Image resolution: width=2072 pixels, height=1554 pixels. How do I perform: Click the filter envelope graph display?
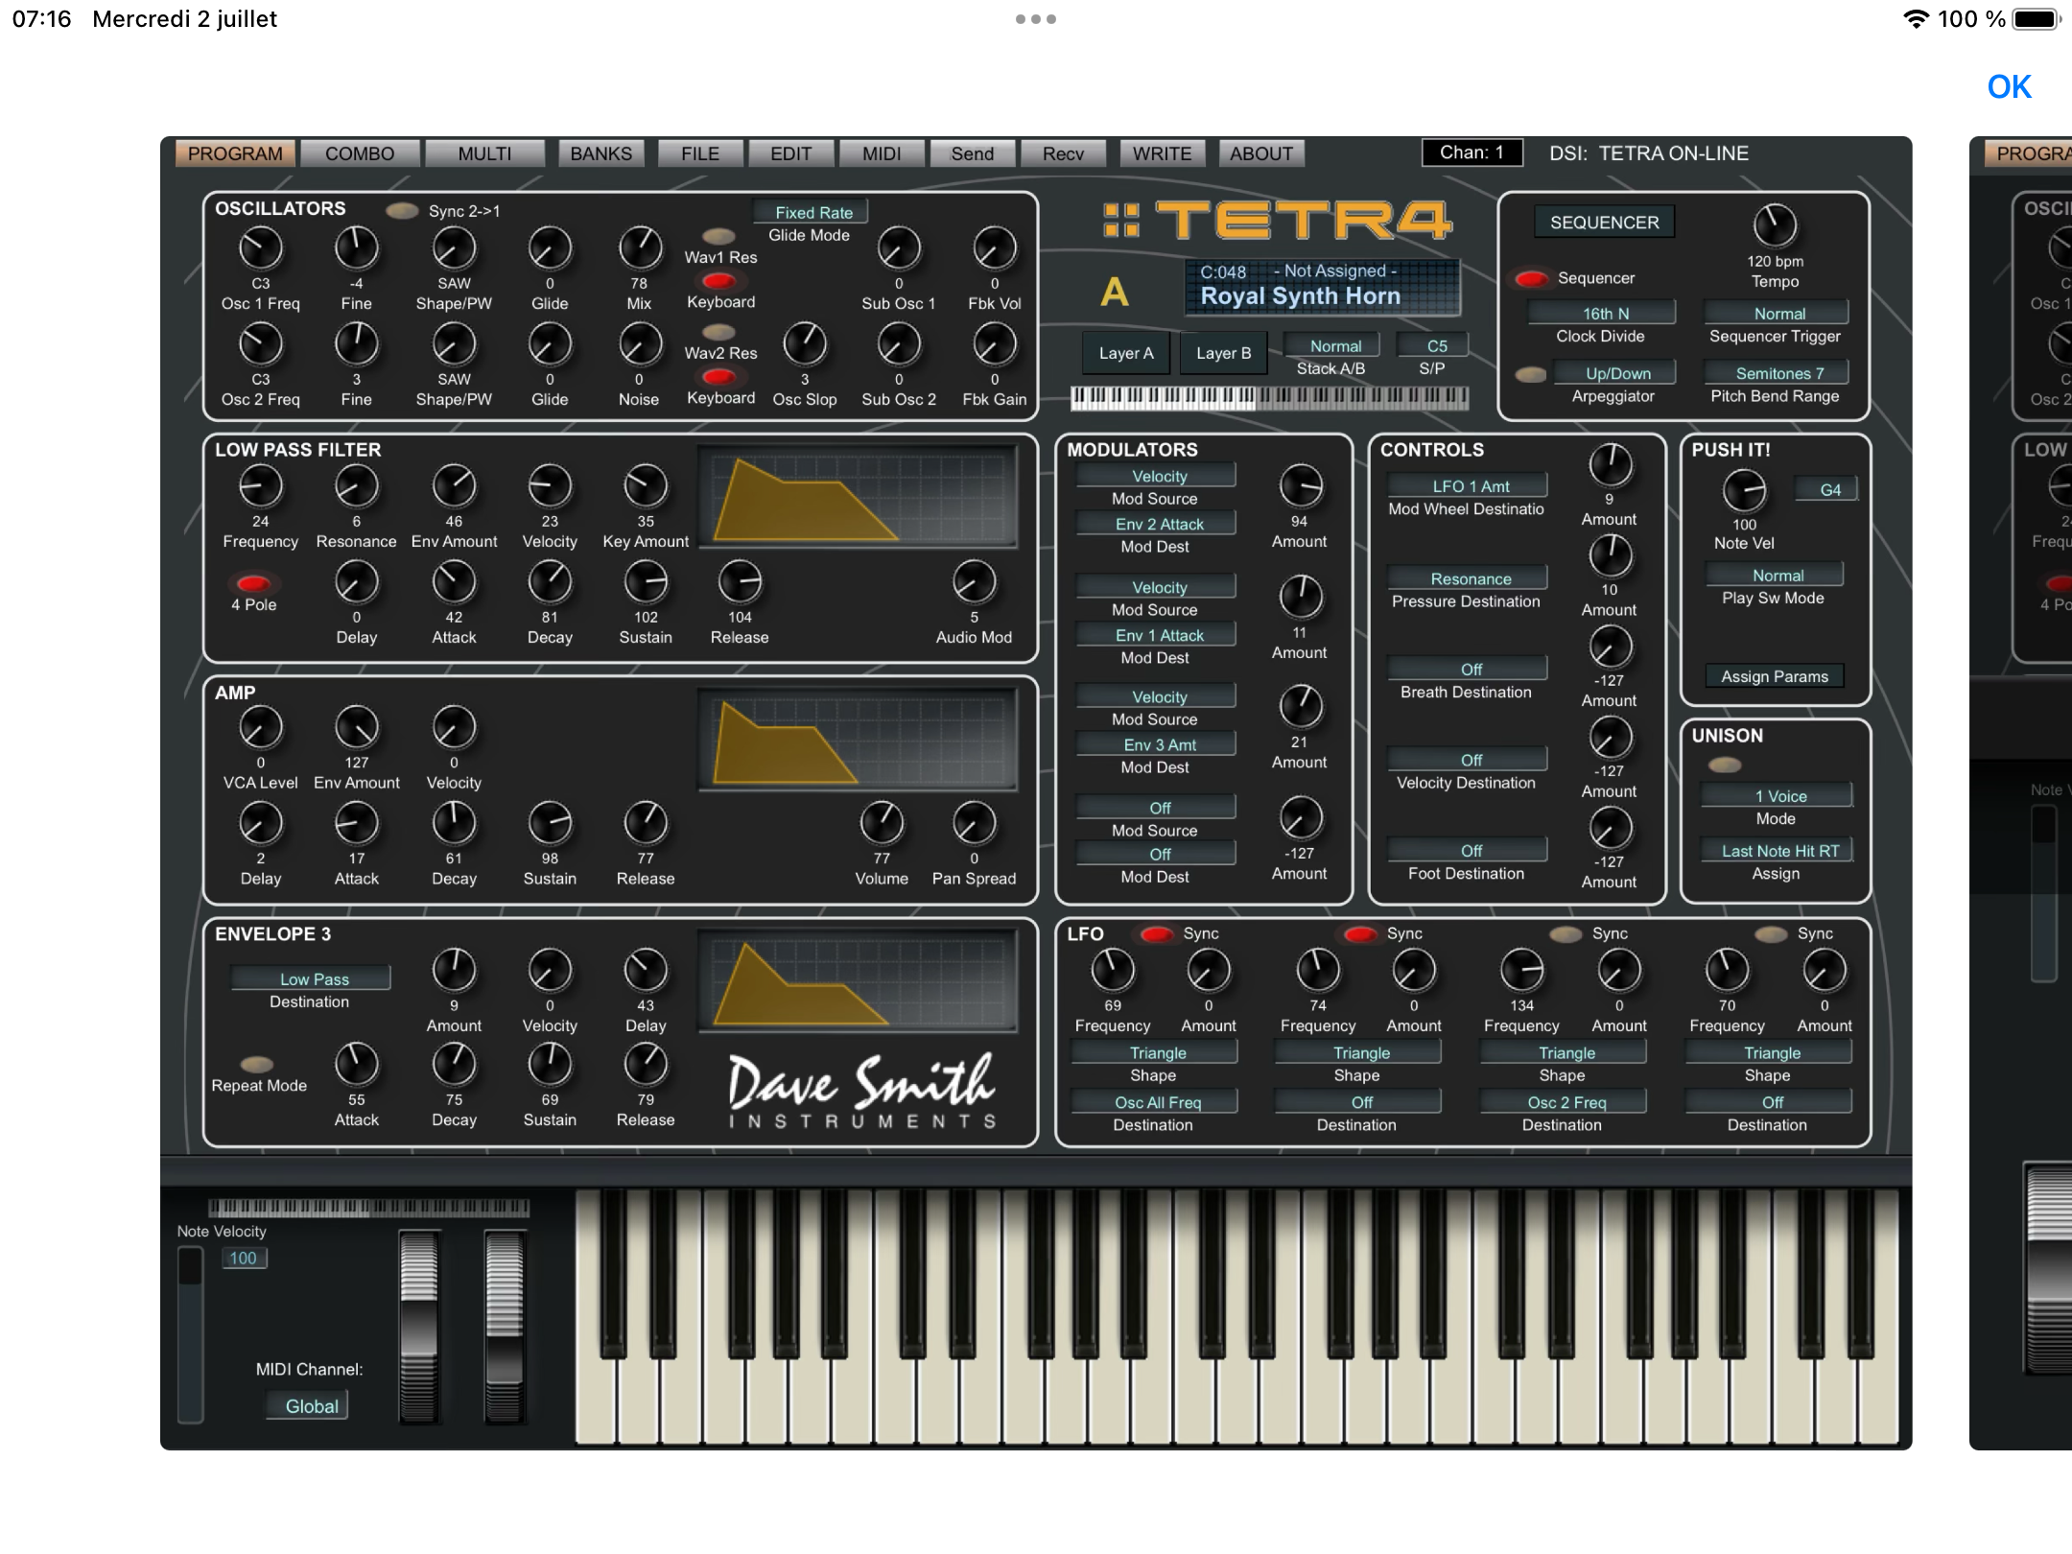pos(858,497)
